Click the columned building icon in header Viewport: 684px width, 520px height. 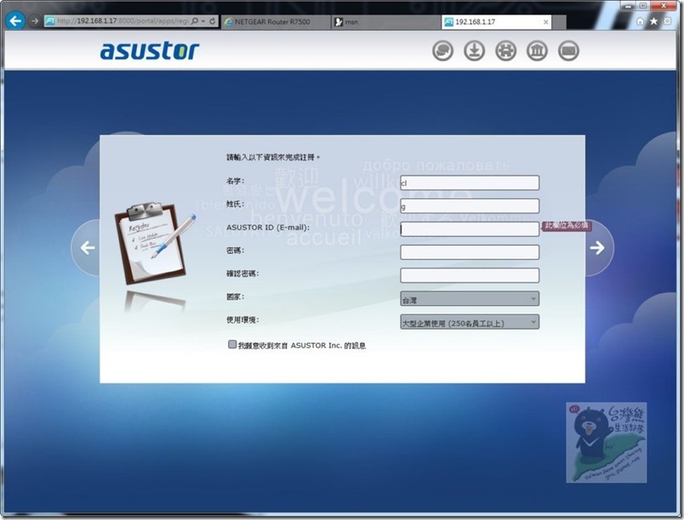click(537, 51)
